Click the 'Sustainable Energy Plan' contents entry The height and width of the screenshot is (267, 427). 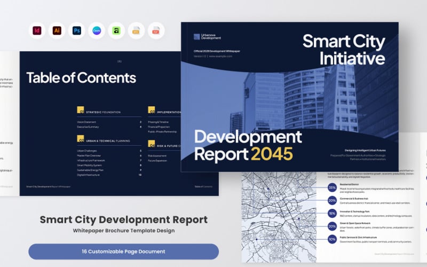[x=90, y=170]
